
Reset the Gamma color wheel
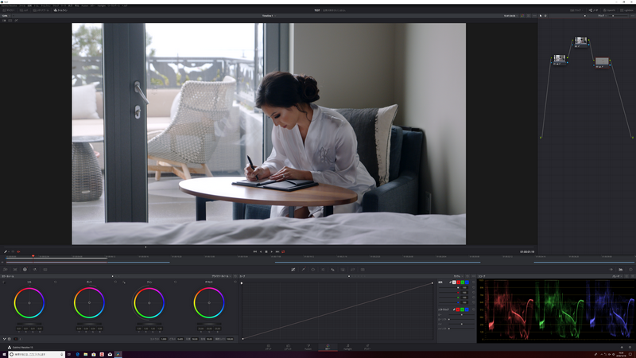click(115, 282)
